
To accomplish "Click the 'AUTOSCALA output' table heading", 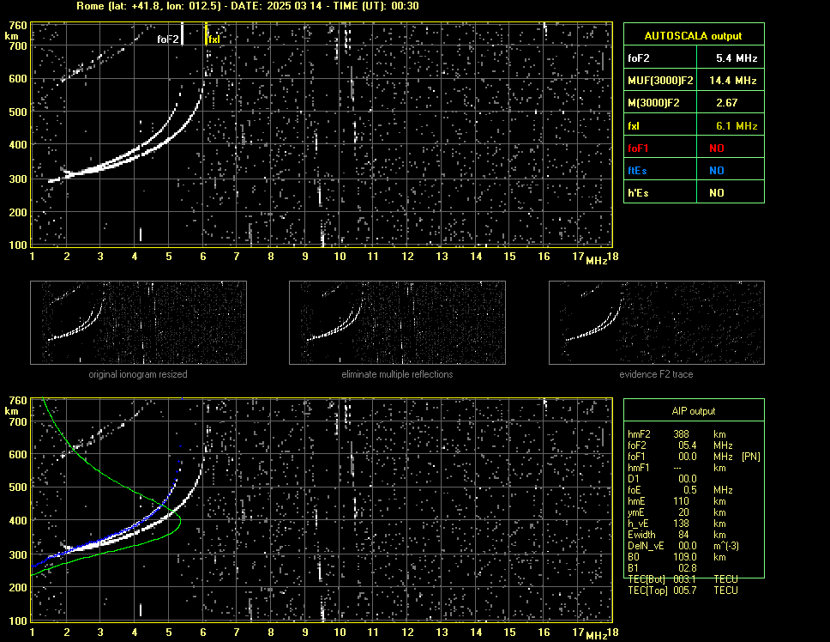I will (694, 36).
